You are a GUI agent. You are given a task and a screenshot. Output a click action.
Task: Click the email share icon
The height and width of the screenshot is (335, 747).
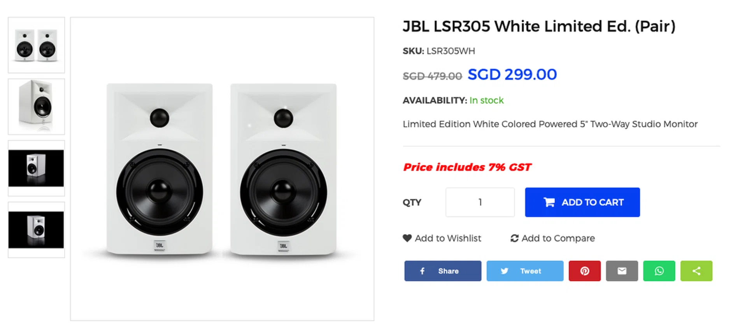pos(622,271)
